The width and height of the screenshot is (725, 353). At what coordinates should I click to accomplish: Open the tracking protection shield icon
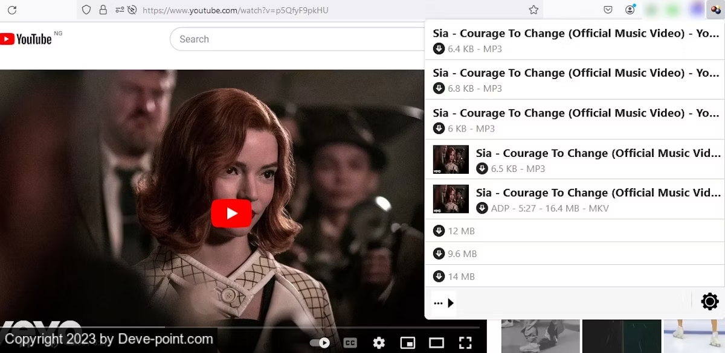86,10
